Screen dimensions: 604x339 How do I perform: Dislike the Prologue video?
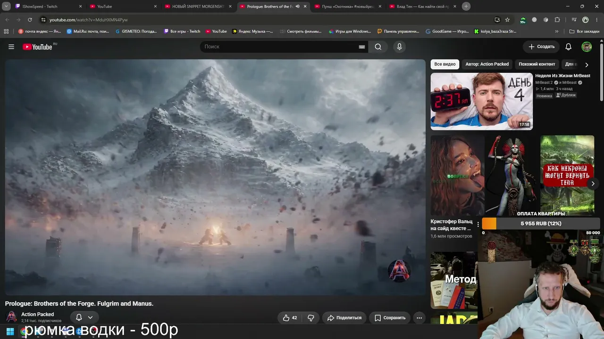click(311, 318)
